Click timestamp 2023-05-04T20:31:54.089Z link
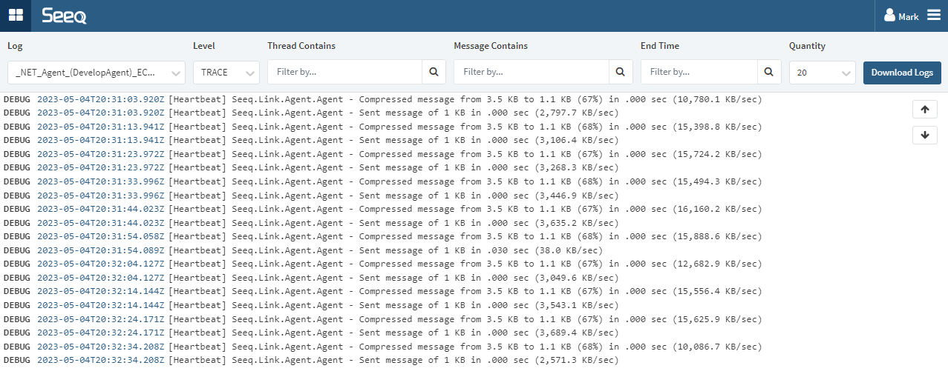Image resolution: width=948 pixels, height=374 pixels. [x=101, y=250]
